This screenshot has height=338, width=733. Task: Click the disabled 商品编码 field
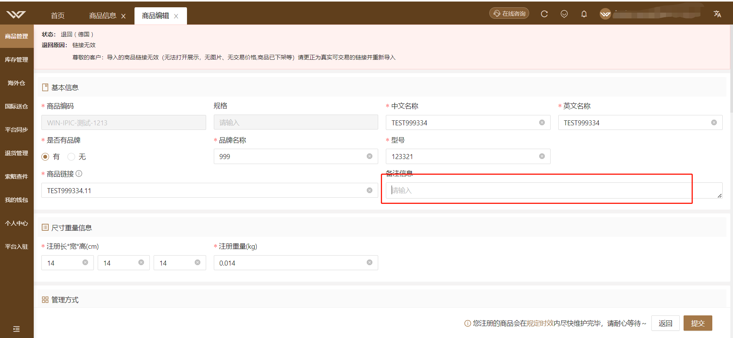pos(124,123)
